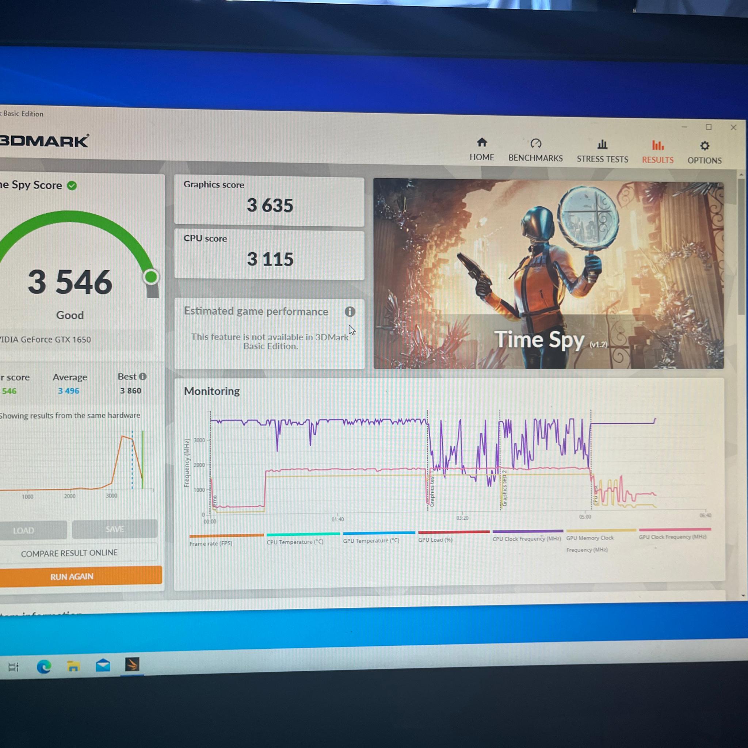Click the scrollbar up arrow

coord(741,175)
